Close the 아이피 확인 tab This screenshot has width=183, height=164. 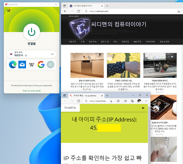point(102,96)
